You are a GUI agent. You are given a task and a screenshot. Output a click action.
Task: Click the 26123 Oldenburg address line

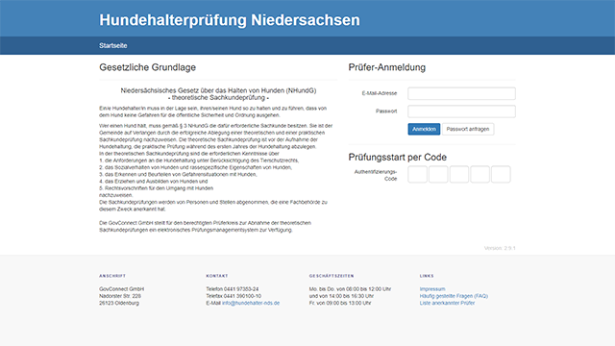[119, 303]
